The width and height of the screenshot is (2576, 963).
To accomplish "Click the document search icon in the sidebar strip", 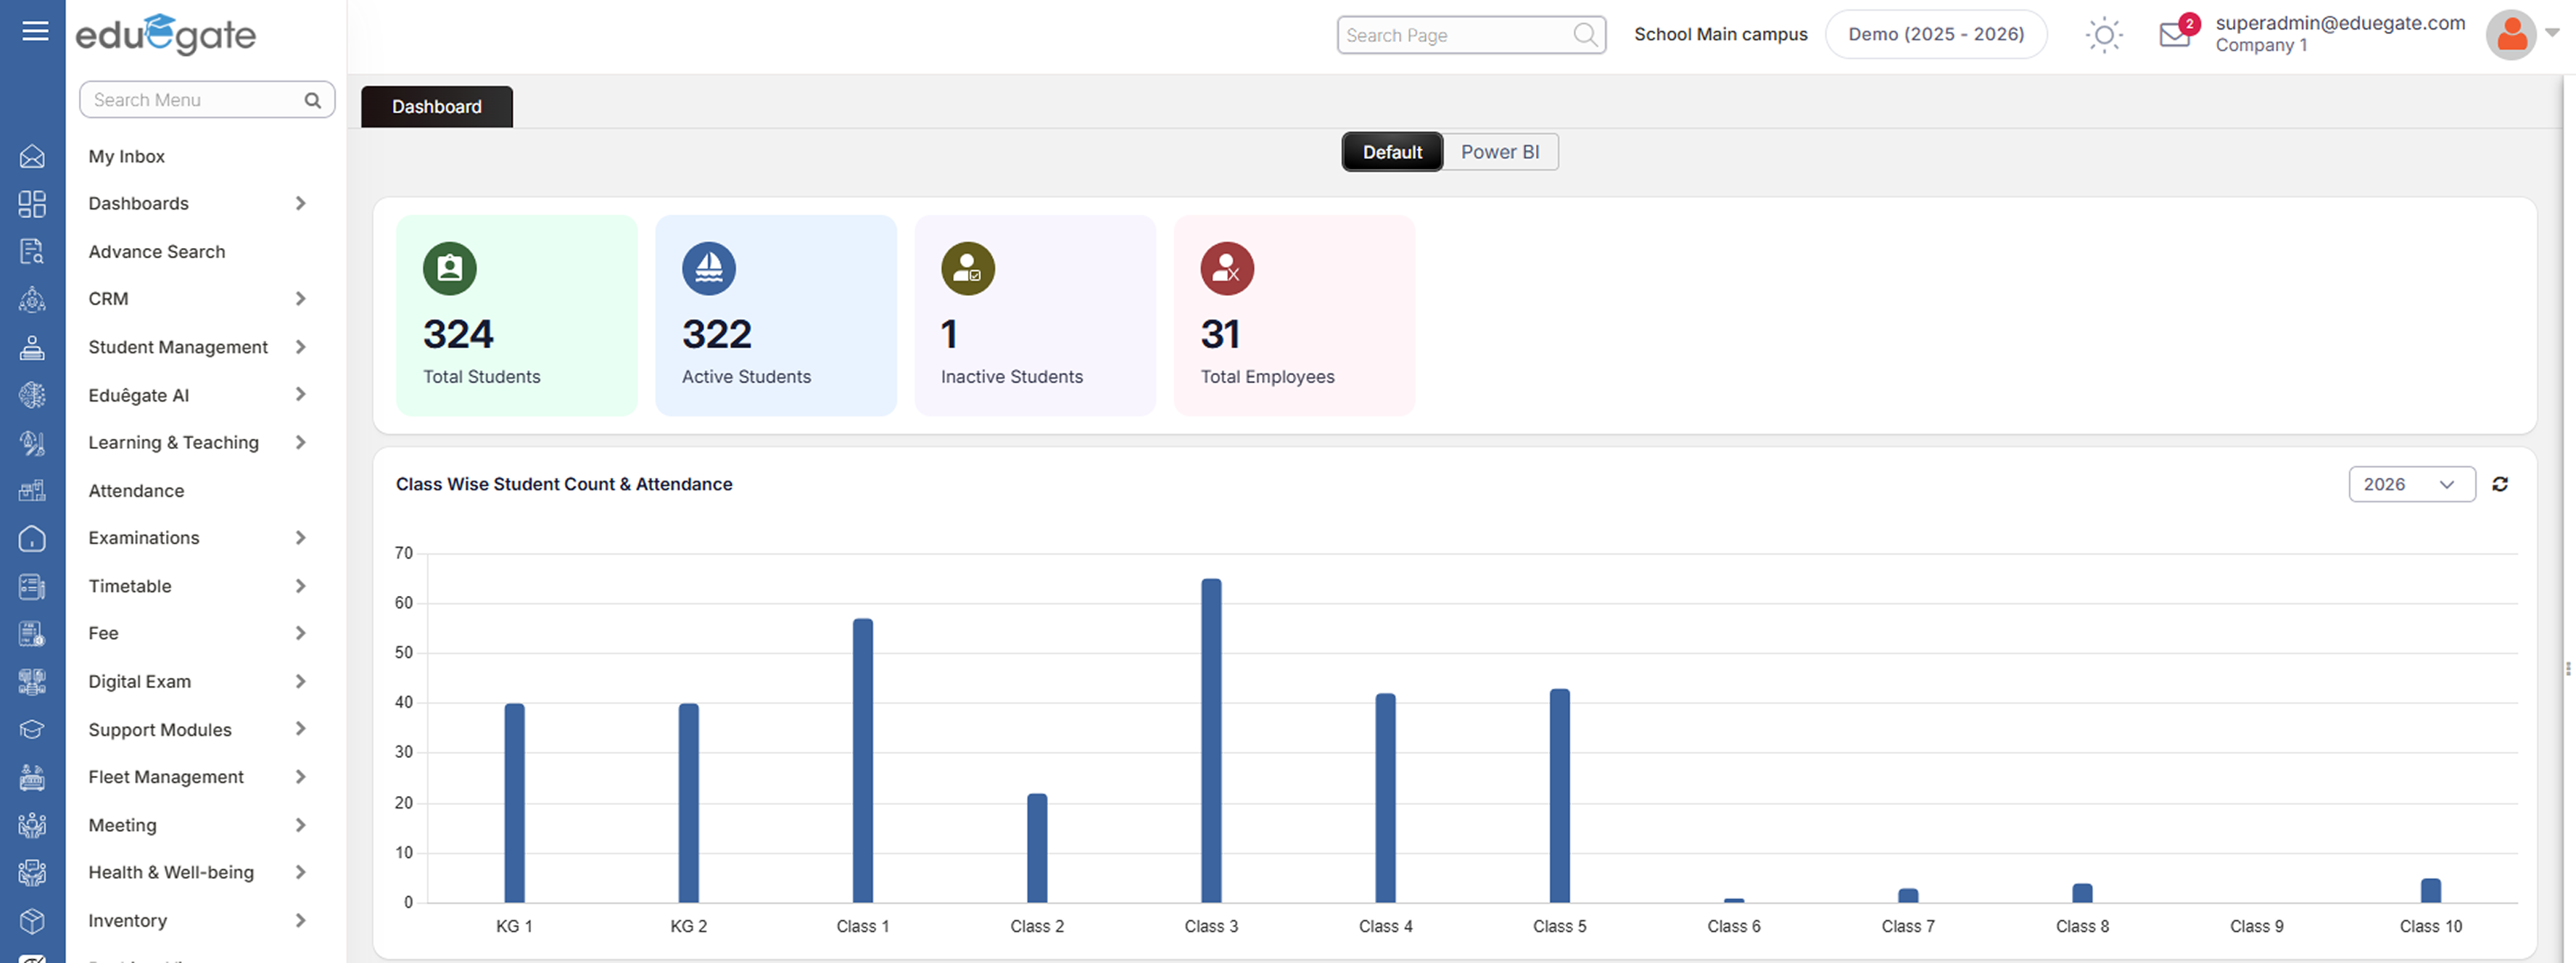I will tap(32, 252).
